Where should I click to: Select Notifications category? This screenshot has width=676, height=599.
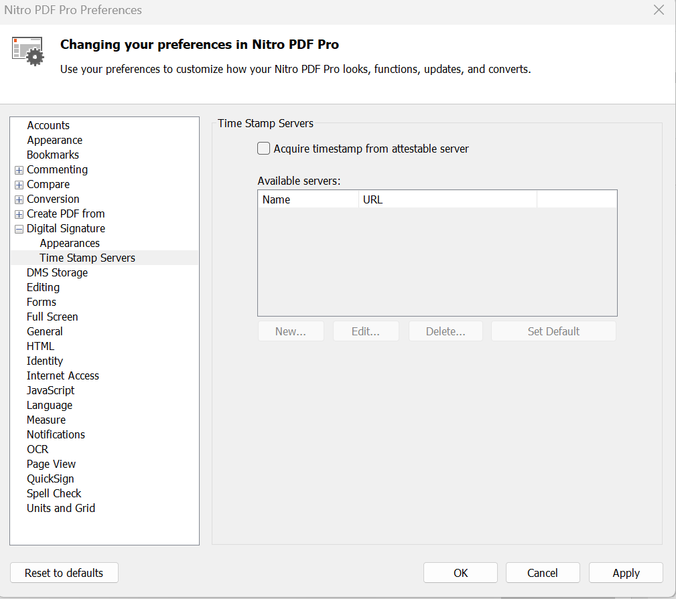point(56,434)
